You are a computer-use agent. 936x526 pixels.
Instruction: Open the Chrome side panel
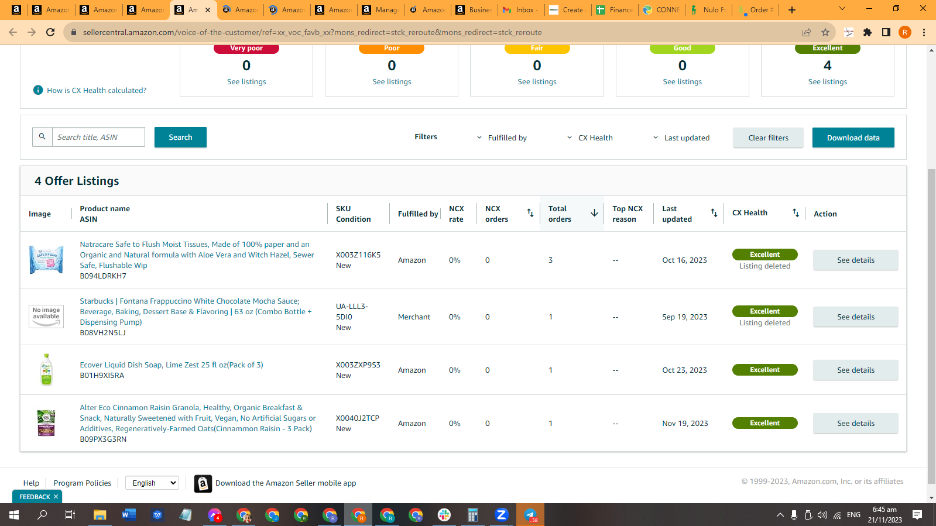tap(886, 32)
